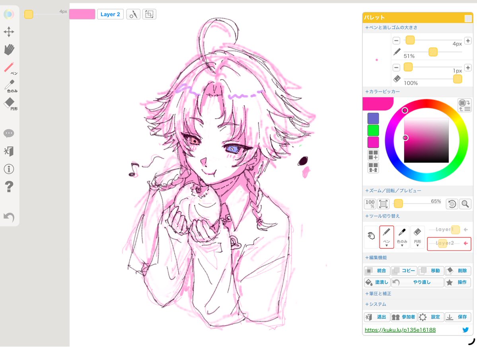The height and width of the screenshot is (347, 477).
Task: Open the color wheel icon in left toolbar
Action: pos(9,14)
